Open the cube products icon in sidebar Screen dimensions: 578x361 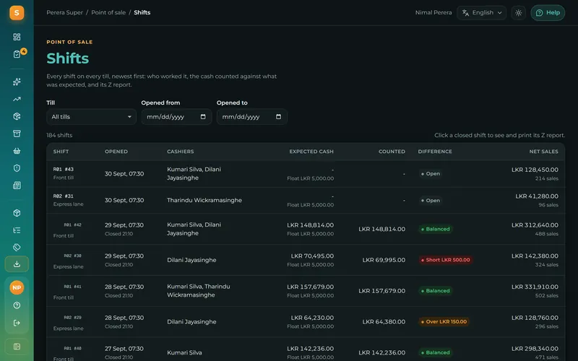17,213
